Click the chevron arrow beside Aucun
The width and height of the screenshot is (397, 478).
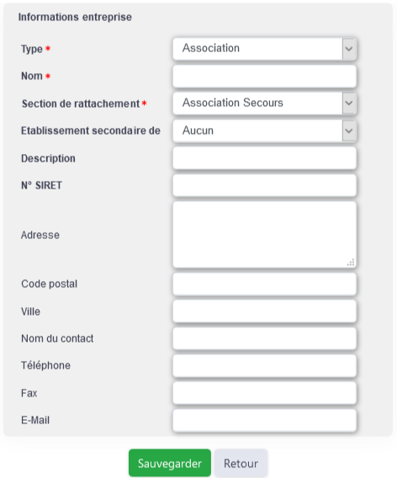pos(349,130)
